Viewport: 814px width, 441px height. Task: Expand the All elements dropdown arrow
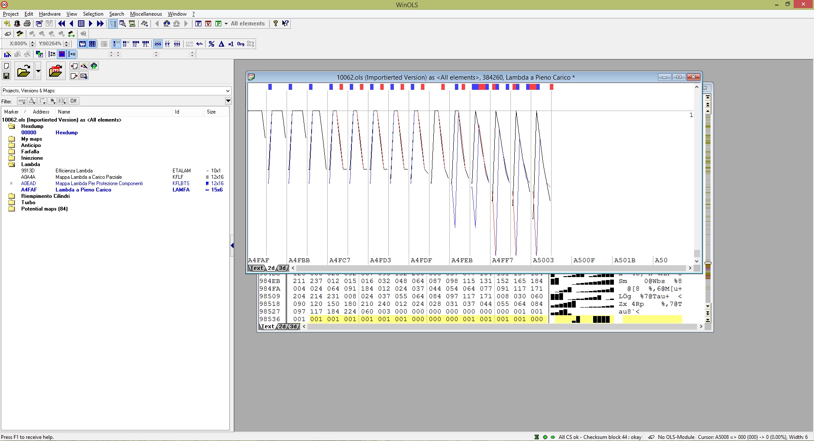tap(226, 24)
